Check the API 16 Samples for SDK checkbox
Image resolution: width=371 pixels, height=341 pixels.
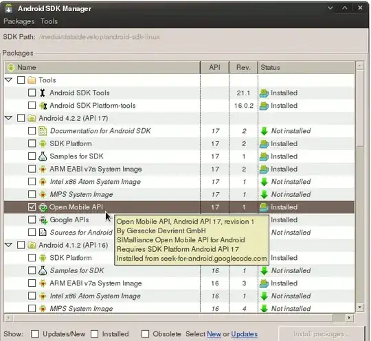click(x=32, y=270)
